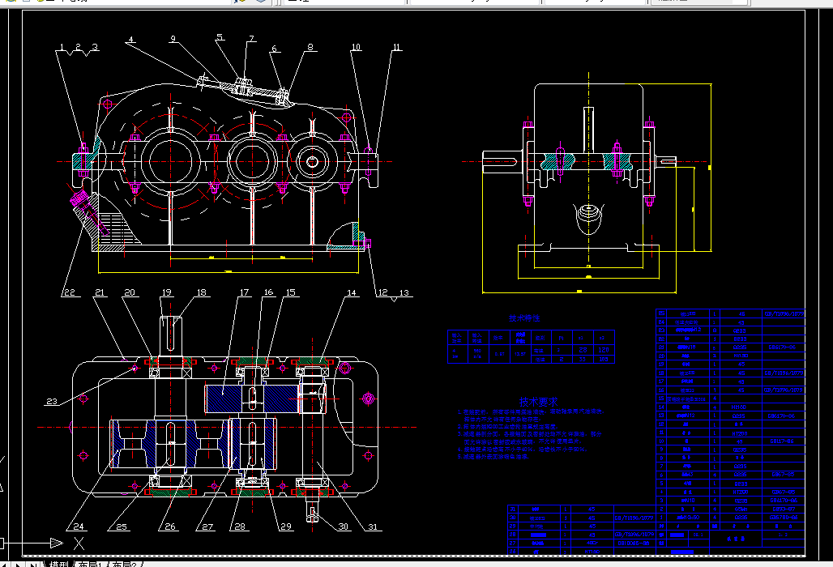Image resolution: width=833 pixels, height=567 pixels.
Task: Jump to last layout tab arrow
Action: [33, 565]
